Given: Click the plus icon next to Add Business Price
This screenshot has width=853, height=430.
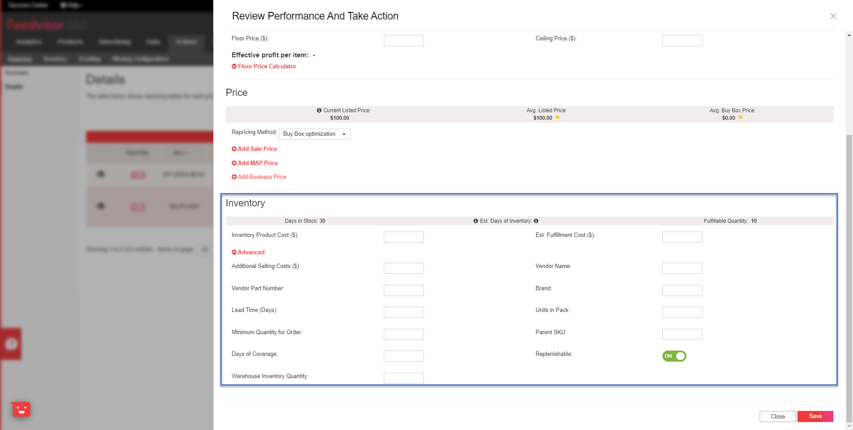Looking at the screenshot, I should click(x=234, y=177).
